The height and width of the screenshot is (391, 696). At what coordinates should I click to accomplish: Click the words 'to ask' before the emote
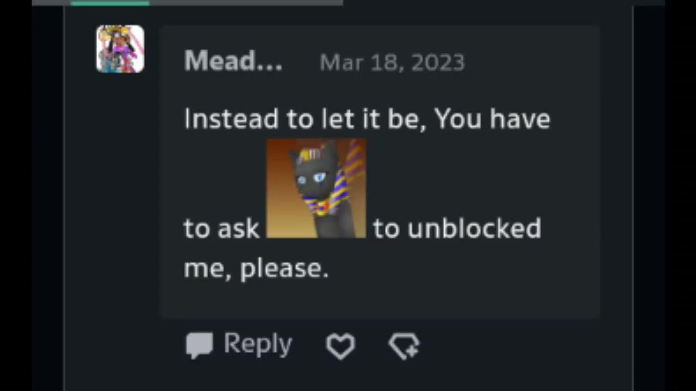tap(221, 229)
